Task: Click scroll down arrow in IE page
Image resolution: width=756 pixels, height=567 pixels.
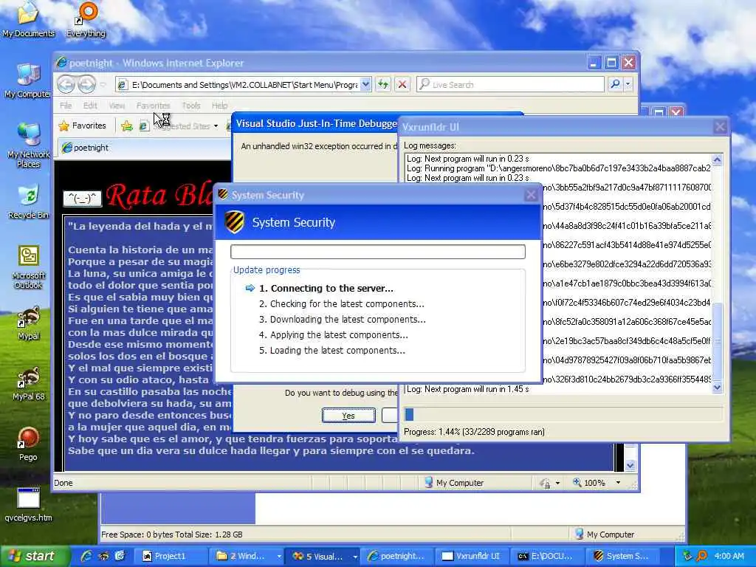Action: (x=630, y=465)
